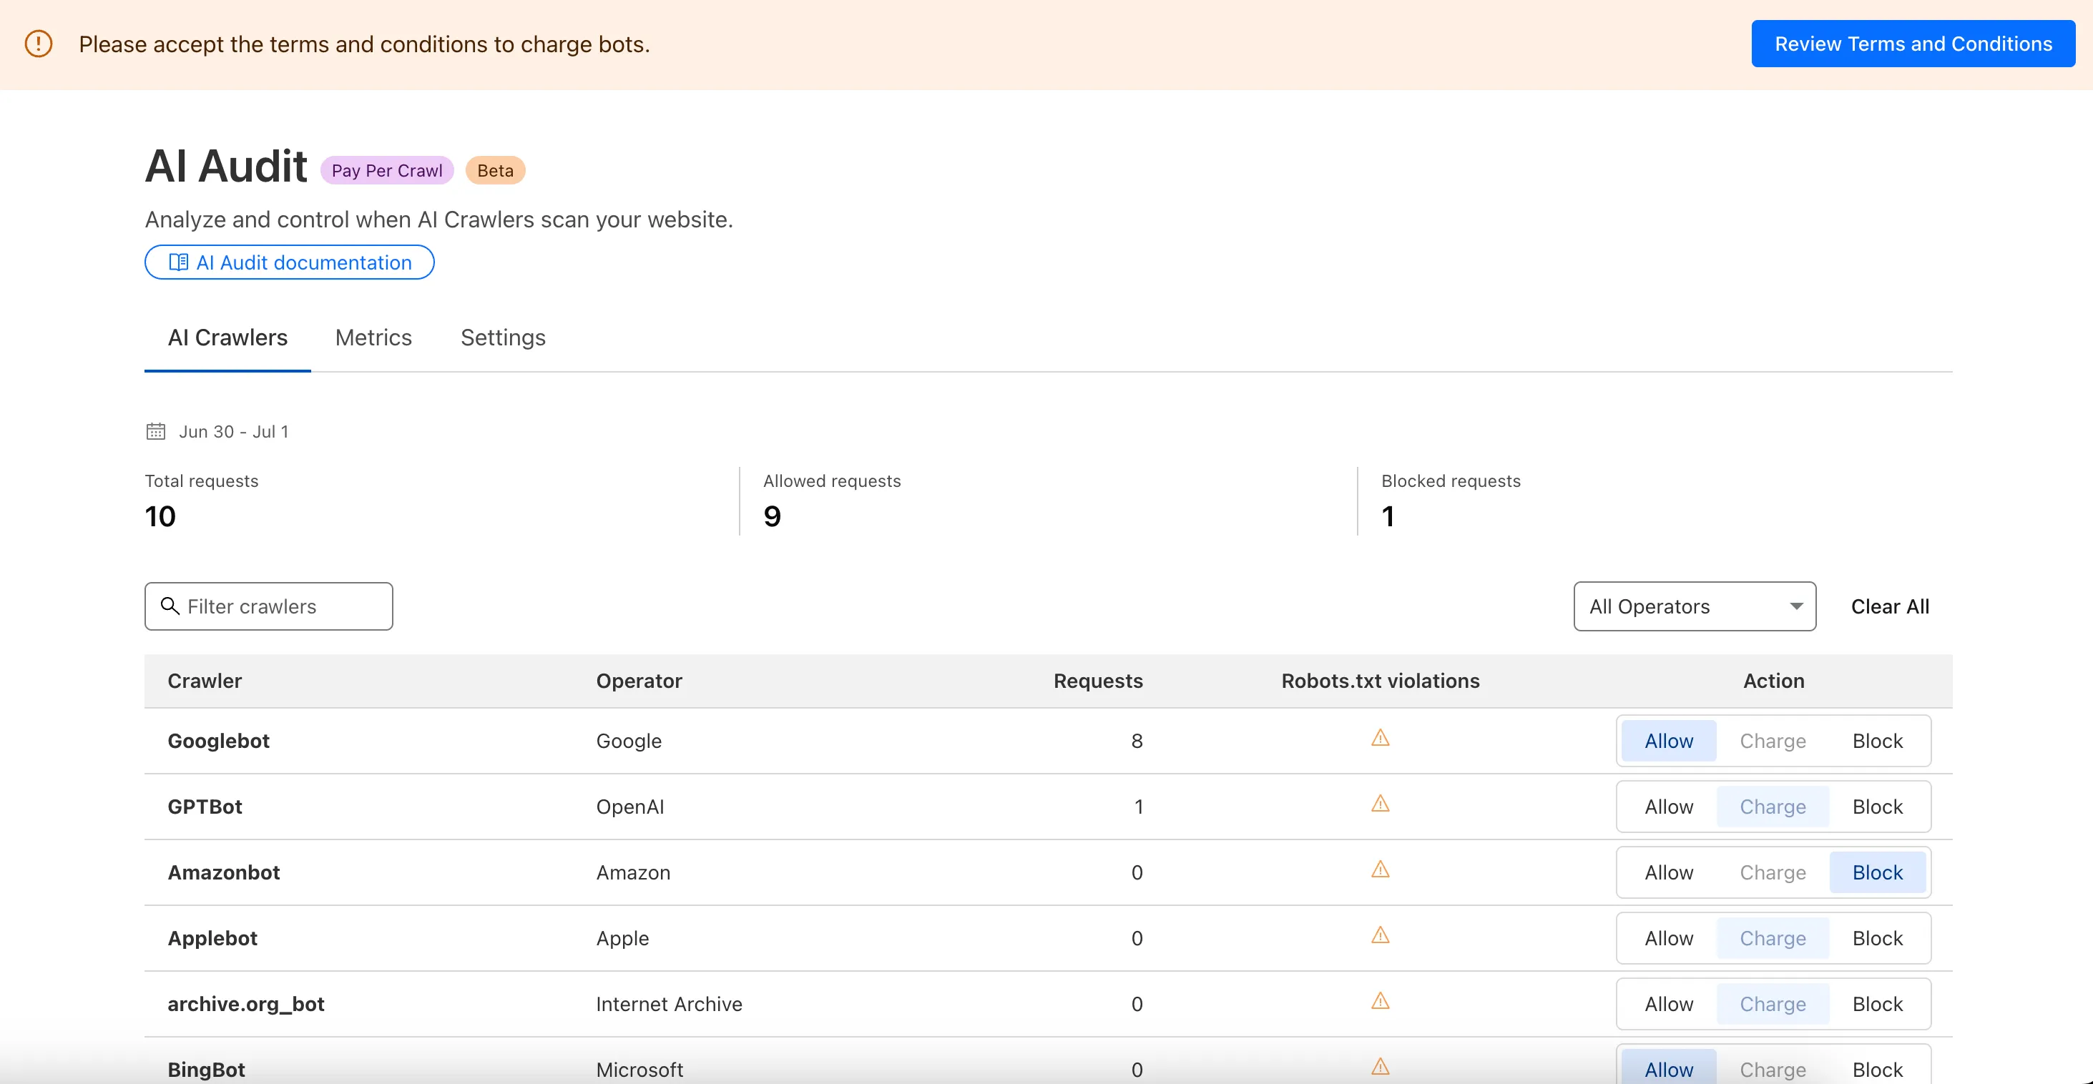This screenshot has width=2093, height=1084.
Task: Click the All Operators dropdown arrow
Action: pyautogui.click(x=1796, y=606)
